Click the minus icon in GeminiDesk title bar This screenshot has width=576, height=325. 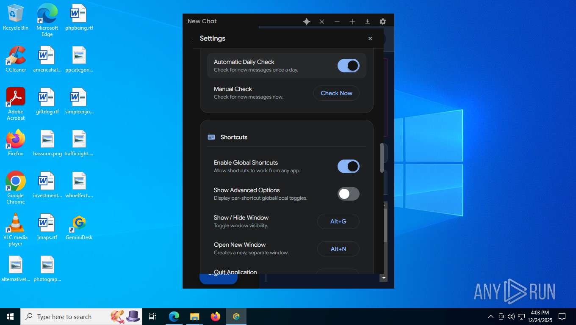[x=337, y=22]
